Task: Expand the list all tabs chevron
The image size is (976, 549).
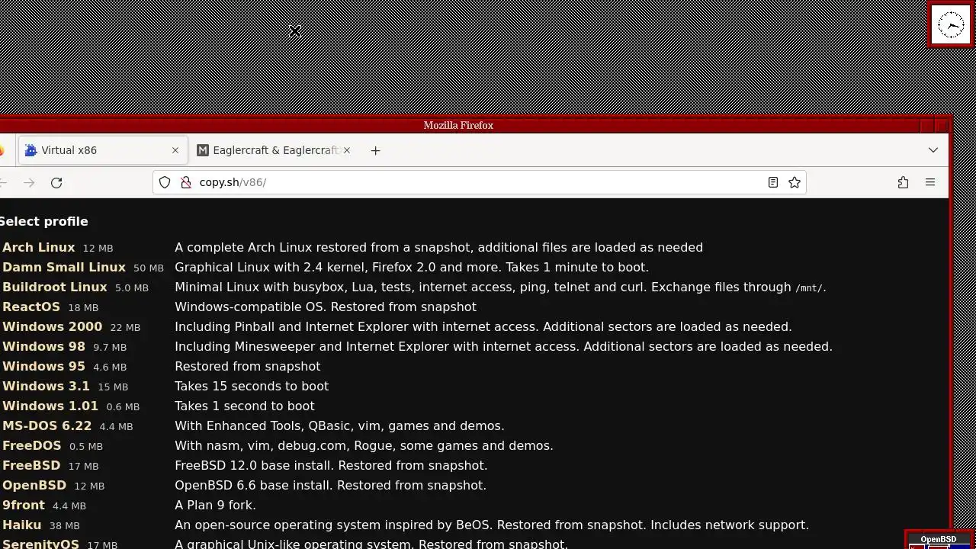Action: tap(933, 150)
